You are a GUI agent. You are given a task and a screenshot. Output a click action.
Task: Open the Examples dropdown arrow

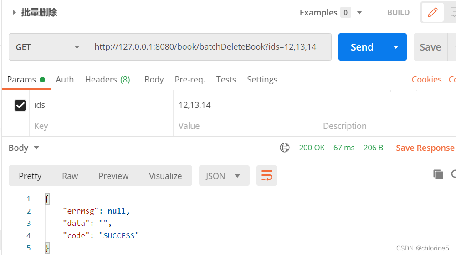click(359, 12)
